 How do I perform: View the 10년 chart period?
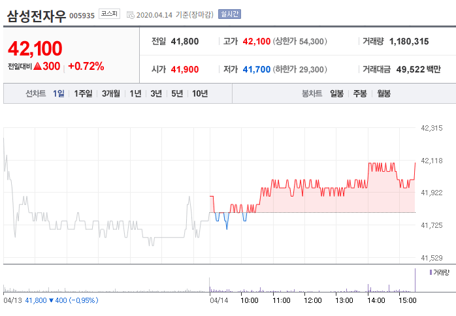(200, 94)
